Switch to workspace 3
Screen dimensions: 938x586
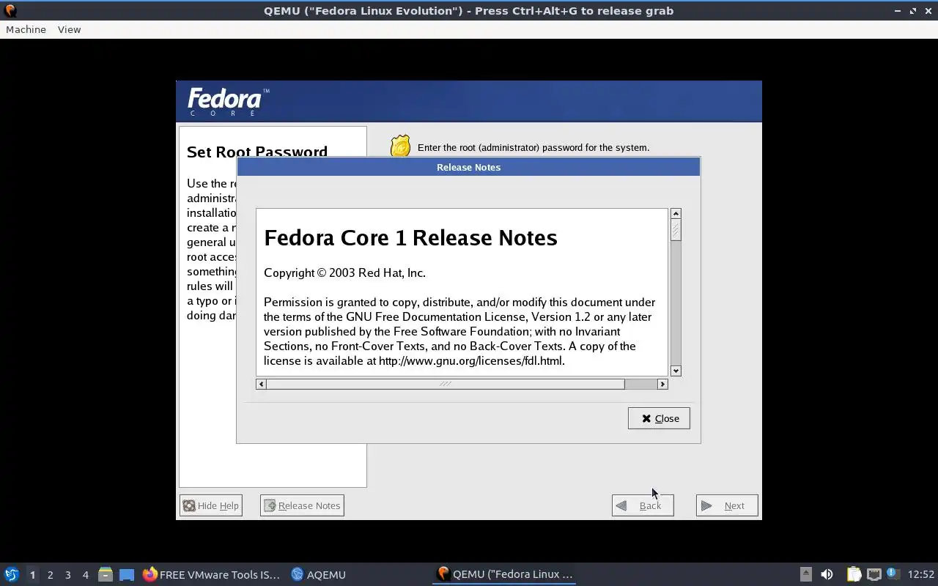coord(67,574)
